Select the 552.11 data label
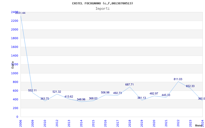Screen dimensions: 205x128 pyautogui.click(x=32, y=90)
